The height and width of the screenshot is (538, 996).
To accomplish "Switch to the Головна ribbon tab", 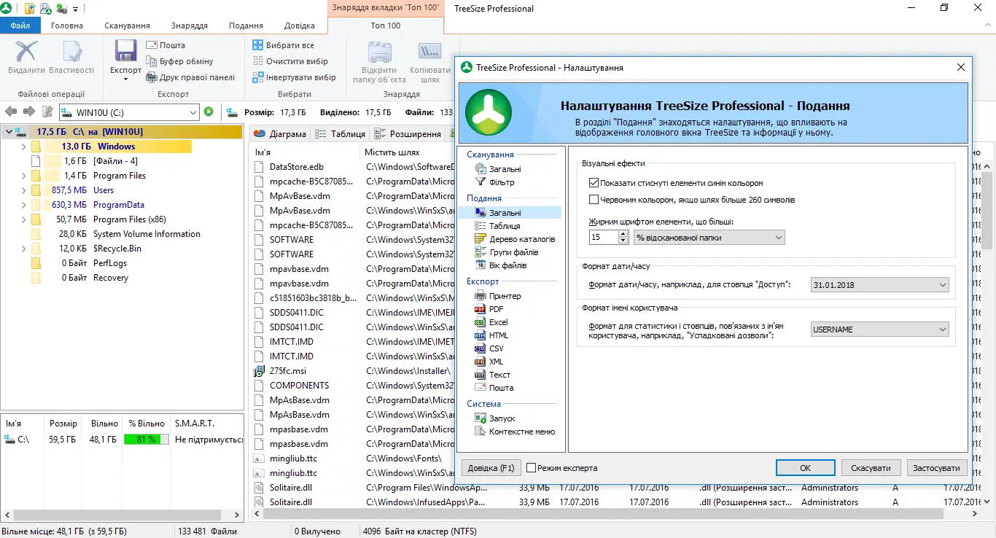I will click(67, 26).
